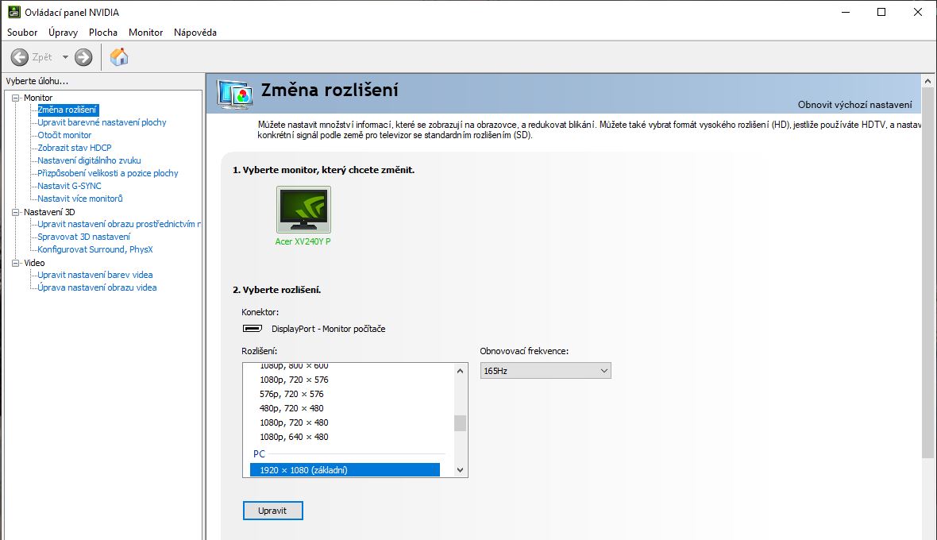Click the Home house icon
Screen dimensions: 937x540
119,57
